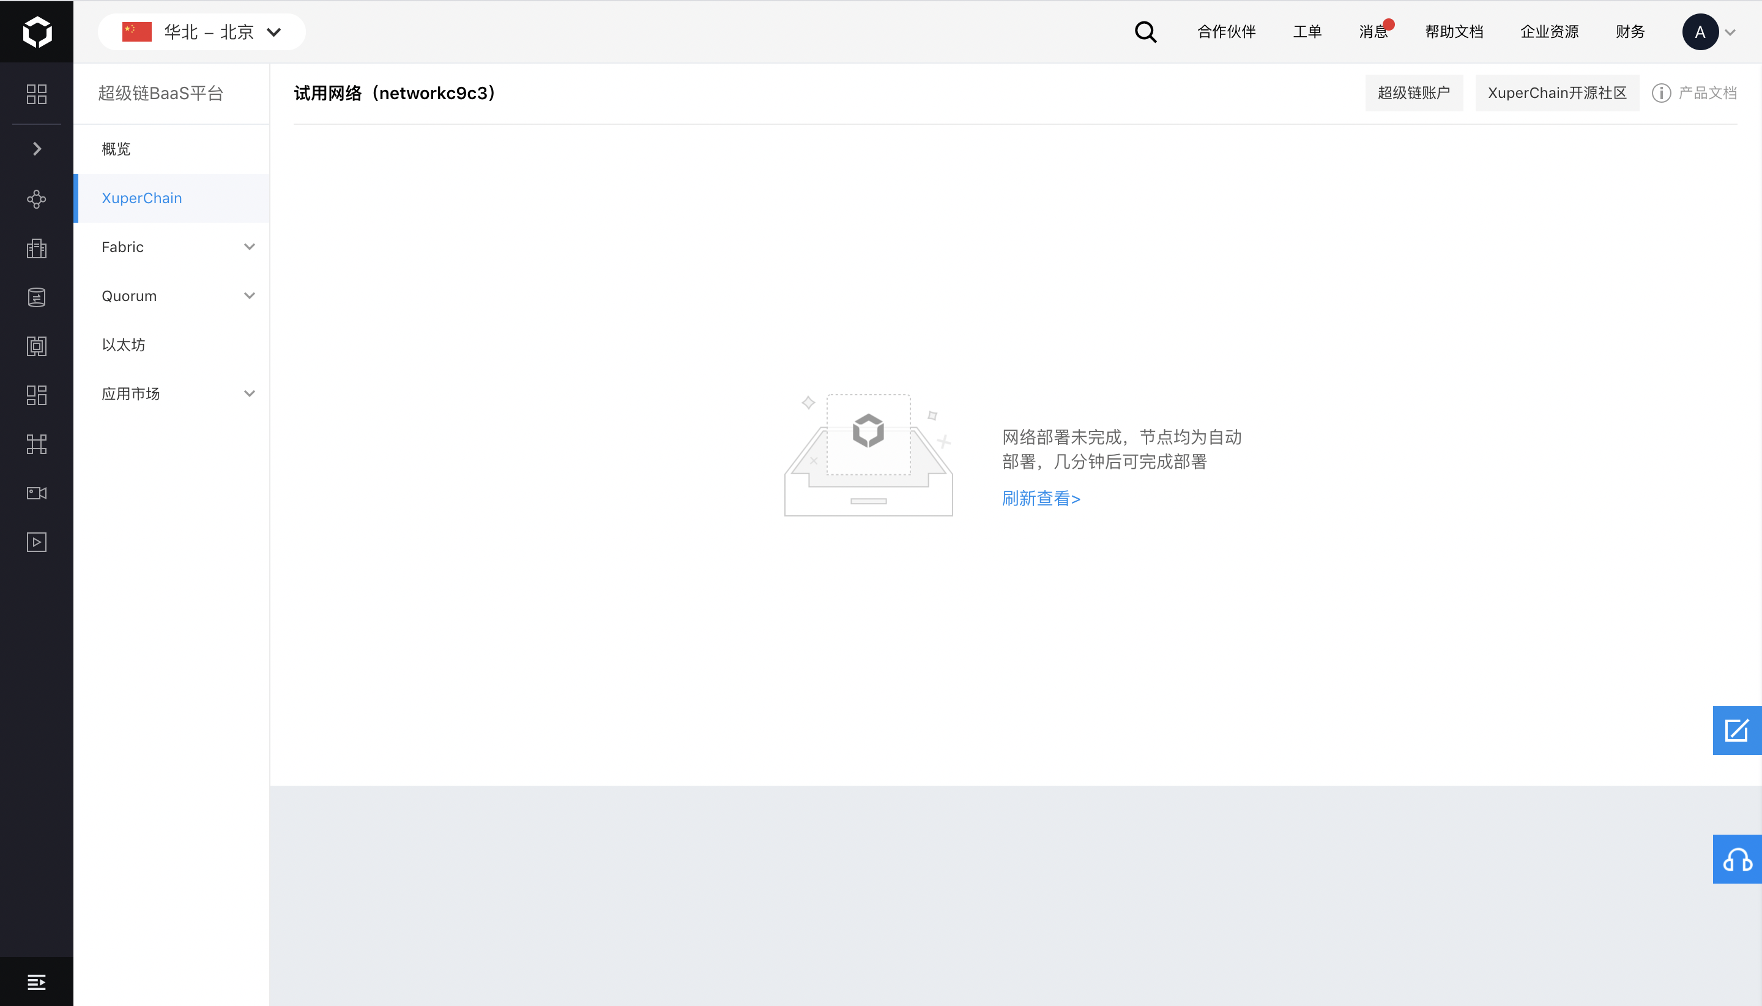Image resolution: width=1762 pixels, height=1006 pixels.
Task: Open the connected squares network sidebar icon
Action: coord(37,444)
